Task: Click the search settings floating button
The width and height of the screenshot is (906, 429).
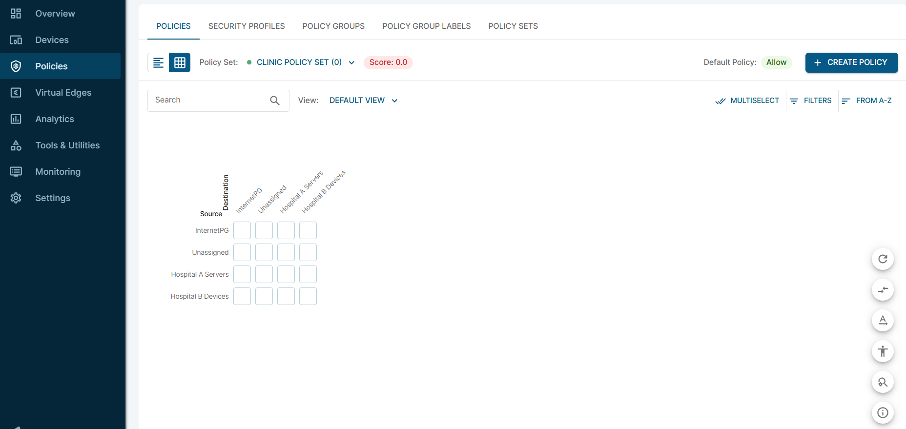Action: (x=883, y=382)
